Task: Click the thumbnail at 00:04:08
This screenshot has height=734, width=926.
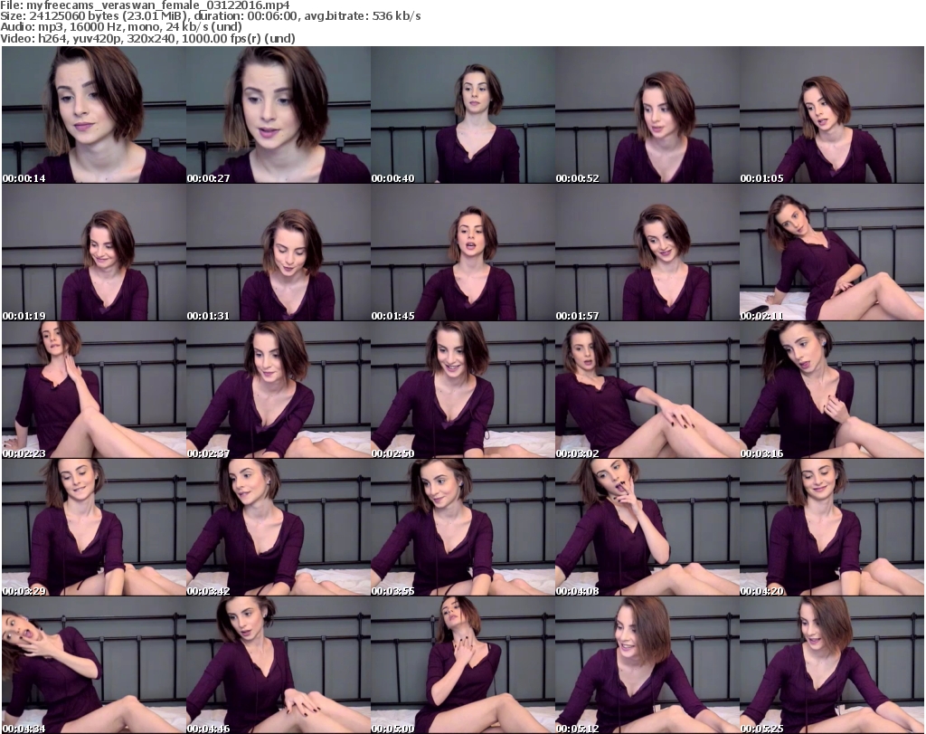Action: pyautogui.click(x=647, y=527)
